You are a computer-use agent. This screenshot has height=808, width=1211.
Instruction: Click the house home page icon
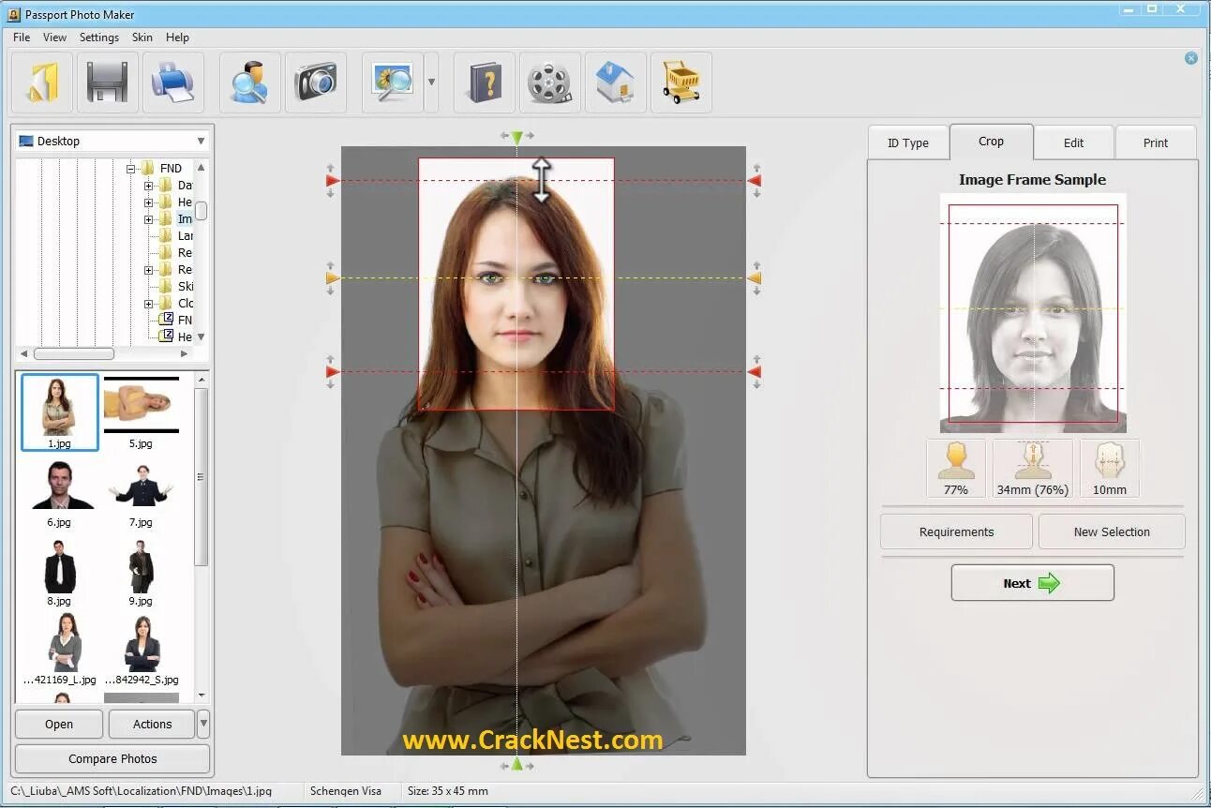pos(616,82)
